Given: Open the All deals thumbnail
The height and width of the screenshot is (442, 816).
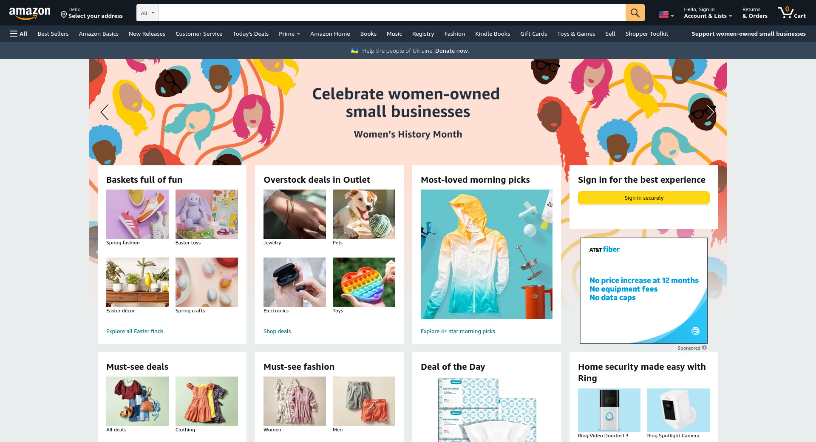Looking at the screenshot, I should click(x=137, y=401).
